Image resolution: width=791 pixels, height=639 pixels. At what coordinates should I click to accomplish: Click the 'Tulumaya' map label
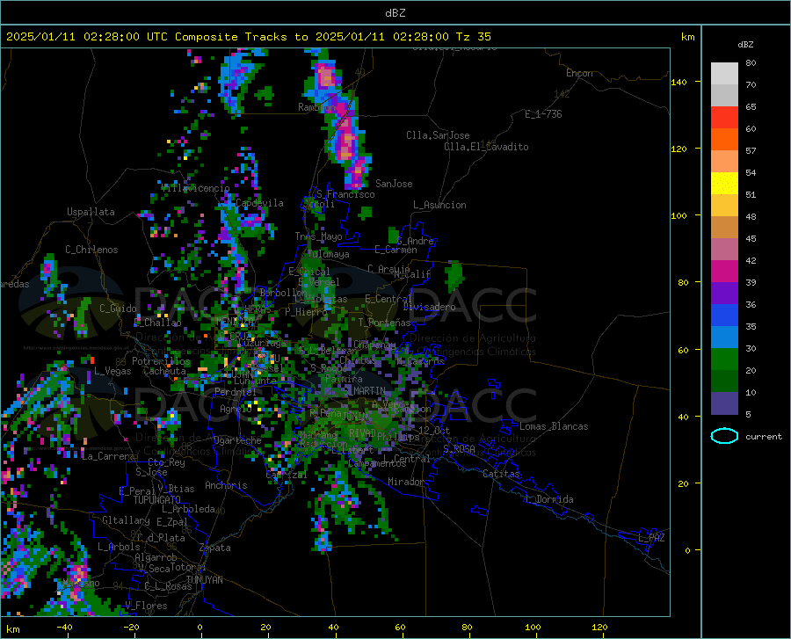click(328, 254)
